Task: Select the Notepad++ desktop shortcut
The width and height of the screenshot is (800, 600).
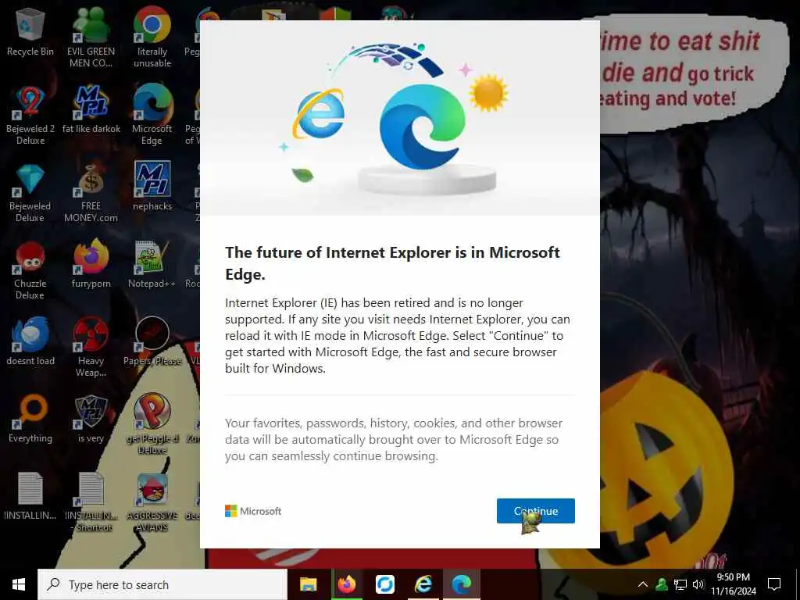Action: [x=152, y=264]
